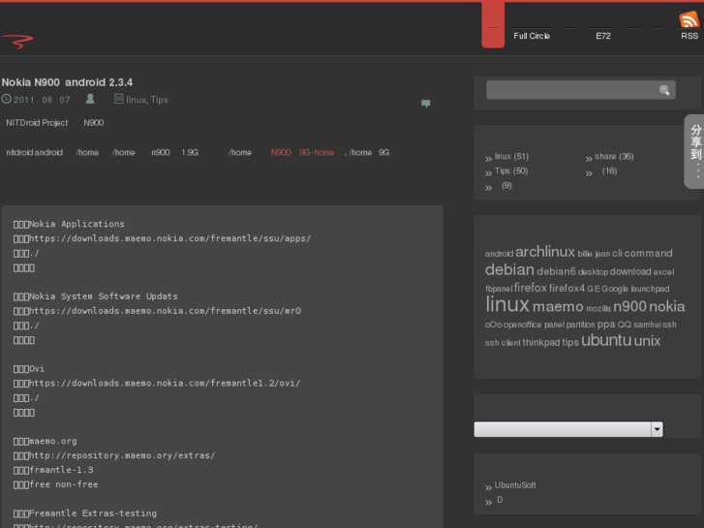Image resolution: width=704 pixels, height=528 pixels.
Task: Click the android tag in cloud
Action: tap(499, 254)
